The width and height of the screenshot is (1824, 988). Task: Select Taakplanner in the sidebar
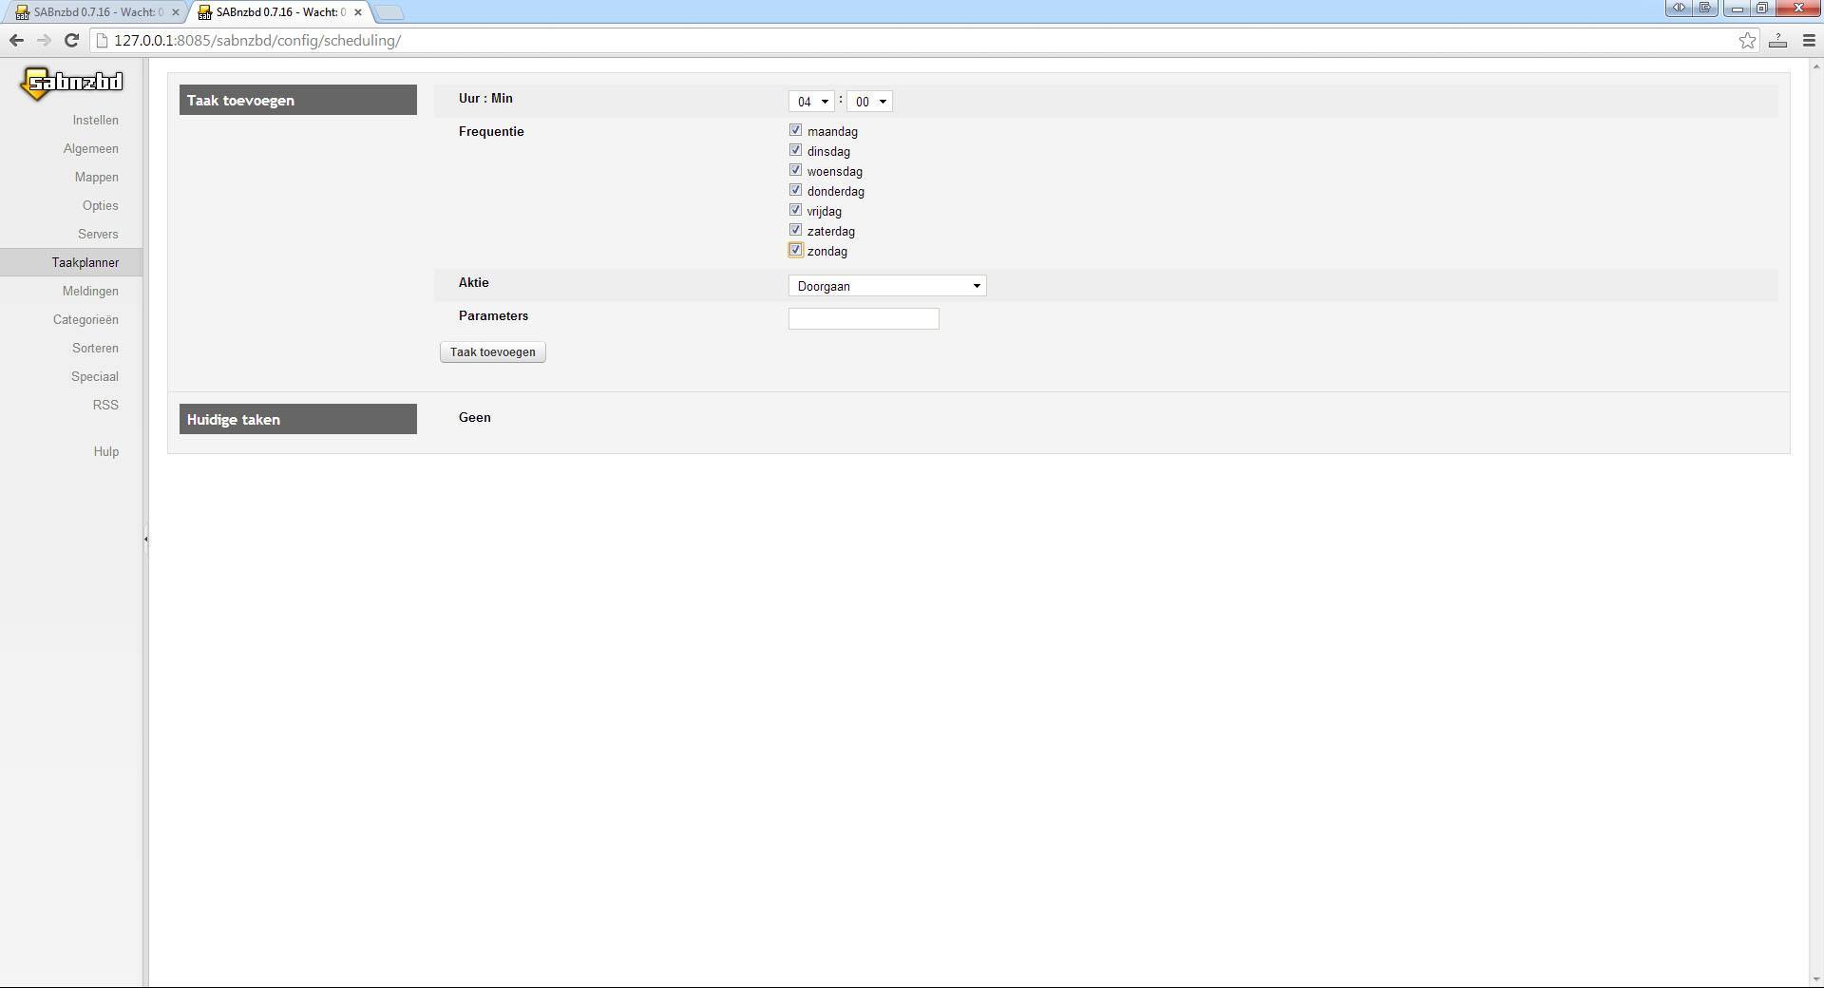[71, 262]
